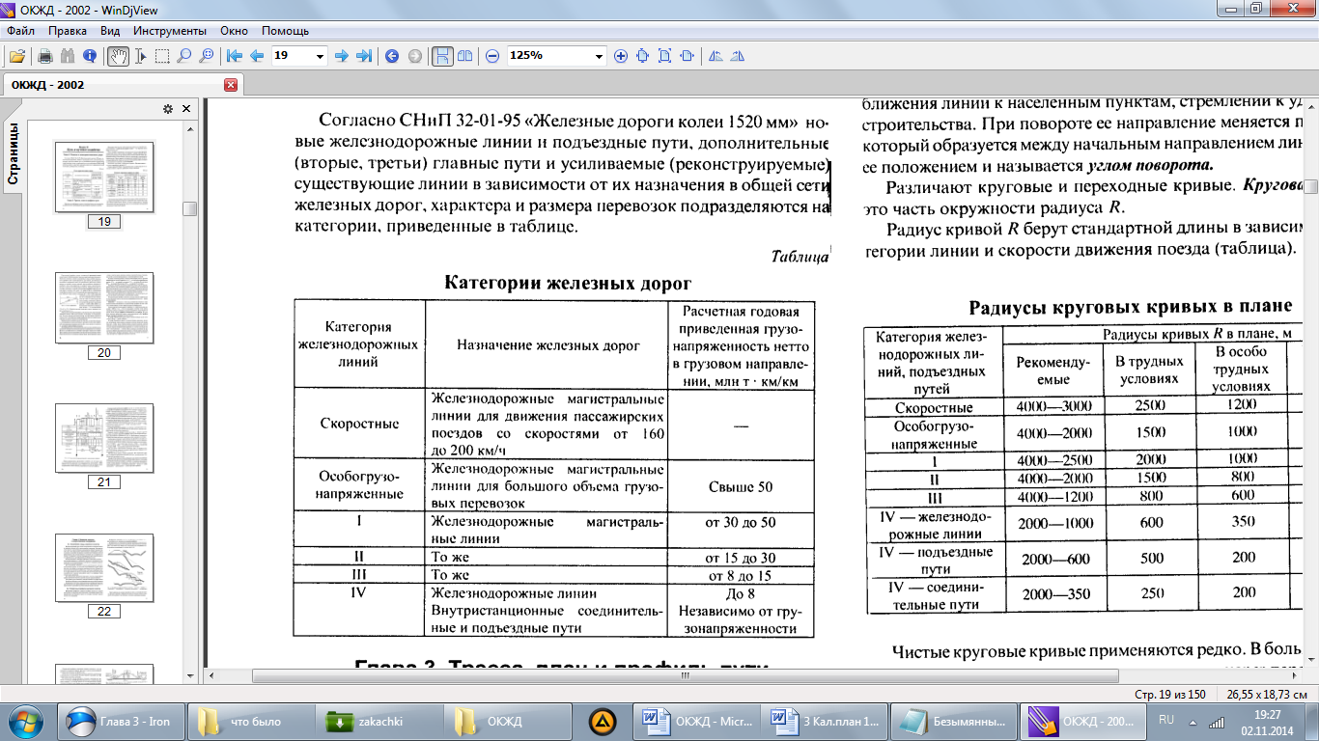Open taskbar clock 19:27
1319x741 pixels.
(x=1268, y=721)
